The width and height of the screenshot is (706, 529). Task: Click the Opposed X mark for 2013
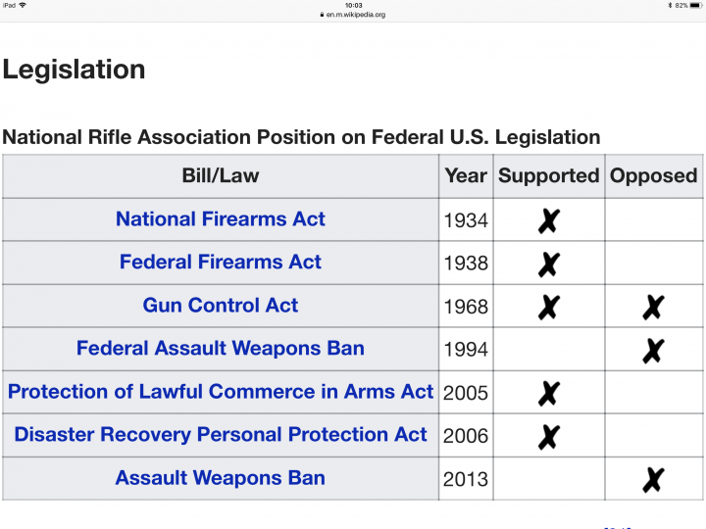tap(653, 479)
